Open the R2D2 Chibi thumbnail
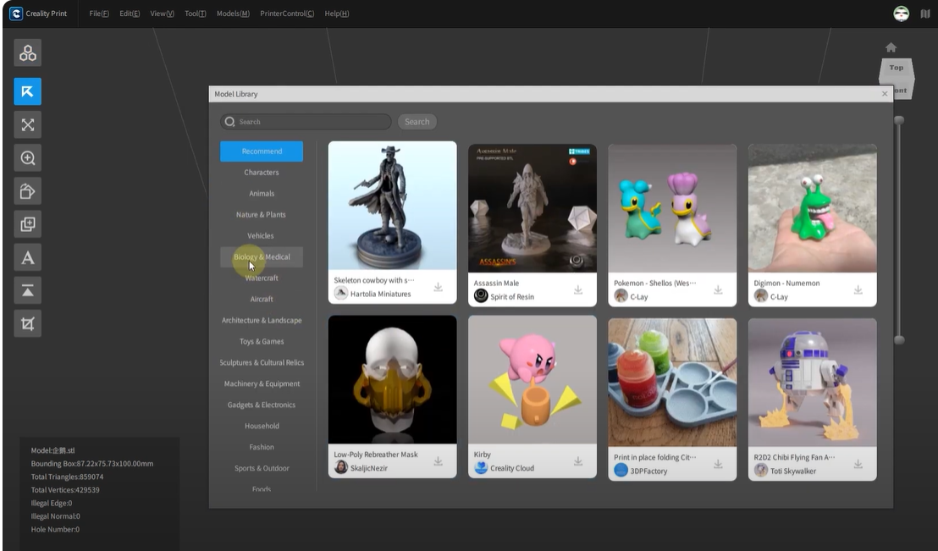This screenshot has height=551, width=938. [813, 383]
